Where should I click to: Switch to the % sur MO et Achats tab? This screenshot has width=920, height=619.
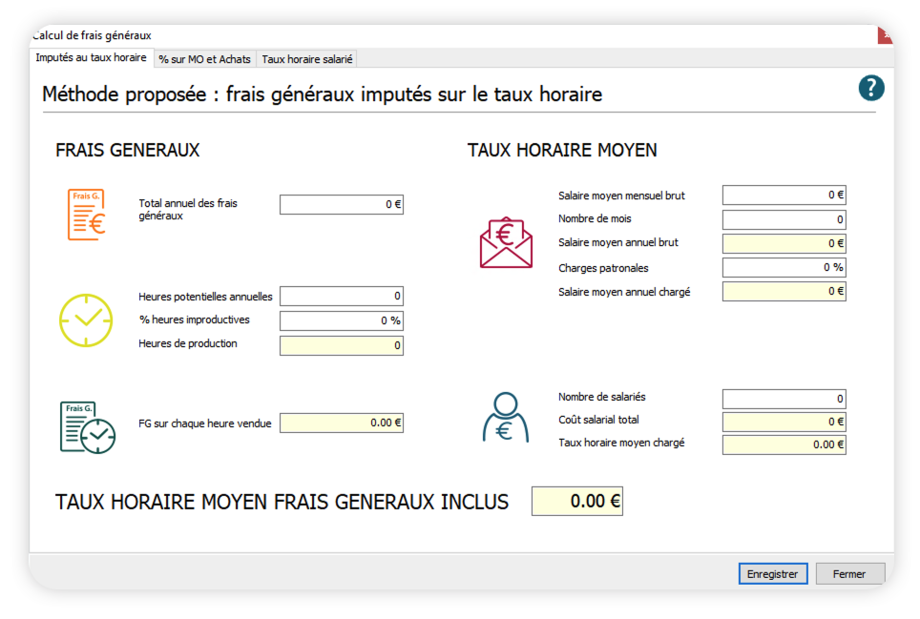204,59
